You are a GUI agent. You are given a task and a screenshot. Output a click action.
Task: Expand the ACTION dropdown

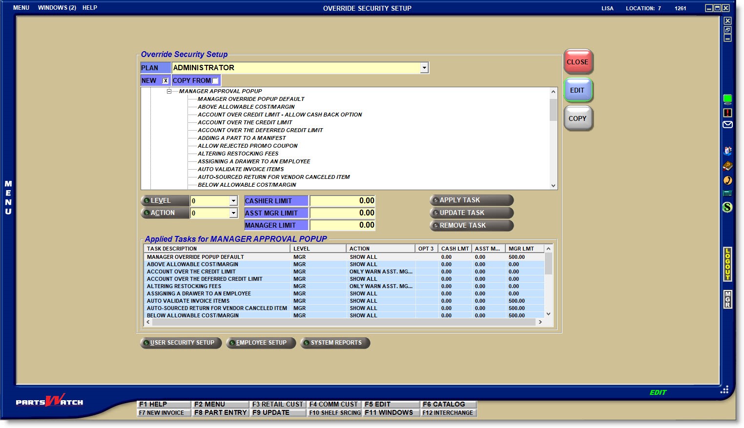click(233, 213)
